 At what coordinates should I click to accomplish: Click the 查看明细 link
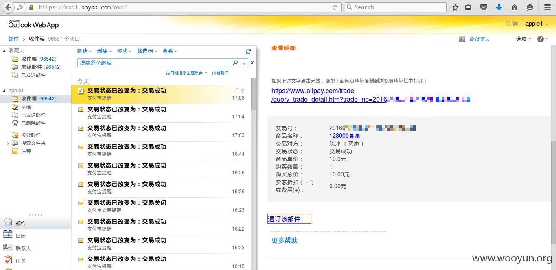tap(283, 48)
